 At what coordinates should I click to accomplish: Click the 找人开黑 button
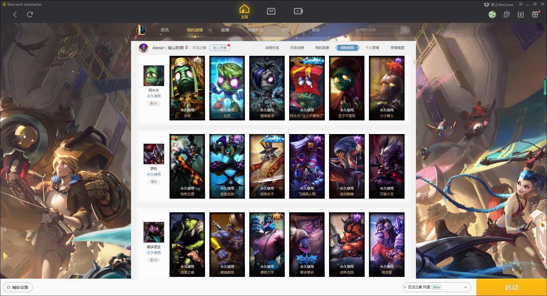220,48
